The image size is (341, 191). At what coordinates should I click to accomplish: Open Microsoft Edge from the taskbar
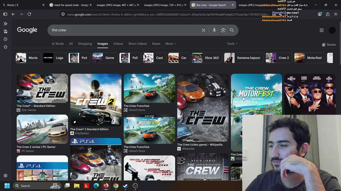coord(96,186)
